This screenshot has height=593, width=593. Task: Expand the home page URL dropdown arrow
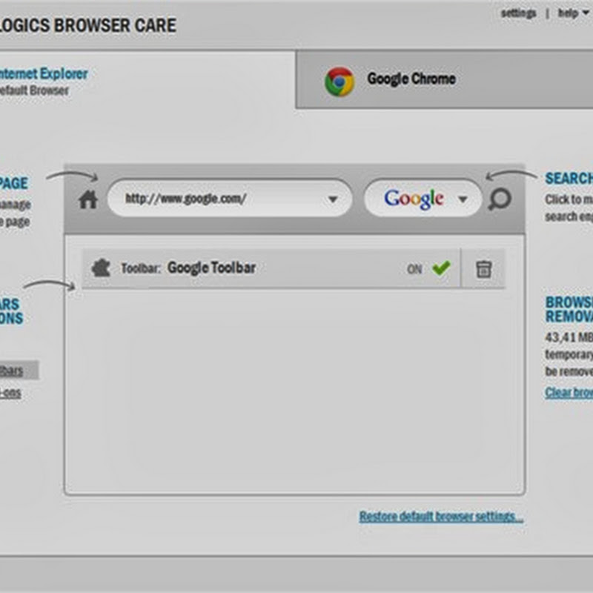pos(333,199)
